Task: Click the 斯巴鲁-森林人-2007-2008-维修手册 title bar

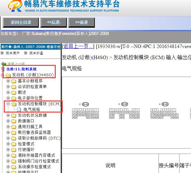Action: click(x=31, y=47)
